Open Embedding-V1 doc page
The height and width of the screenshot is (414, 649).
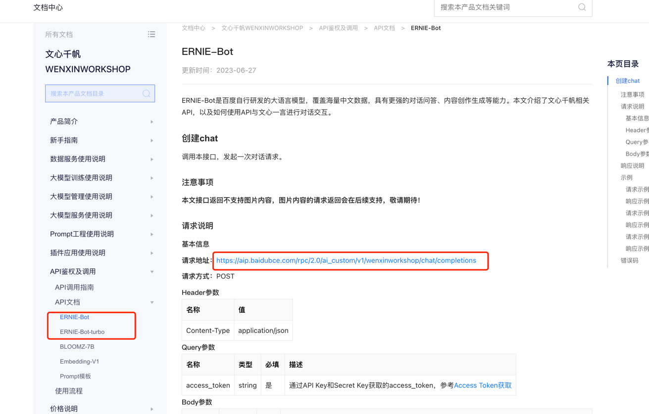click(x=79, y=362)
